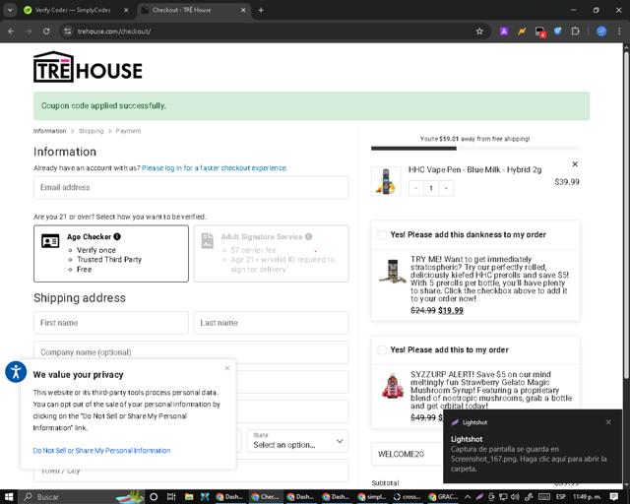Viewport: 630px width, 504px height.
Task: Open Do Not Sell or Share My Personal Information
Action: (x=101, y=451)
